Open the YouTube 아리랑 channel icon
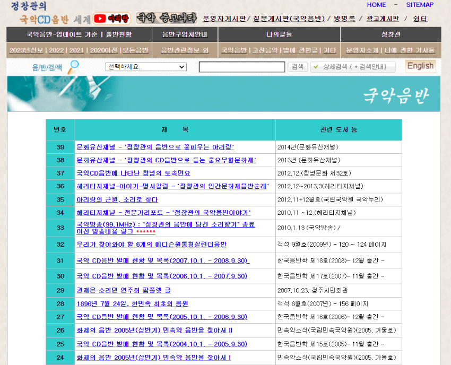Viewport: 451px width, 365px height. coord(111,19)
